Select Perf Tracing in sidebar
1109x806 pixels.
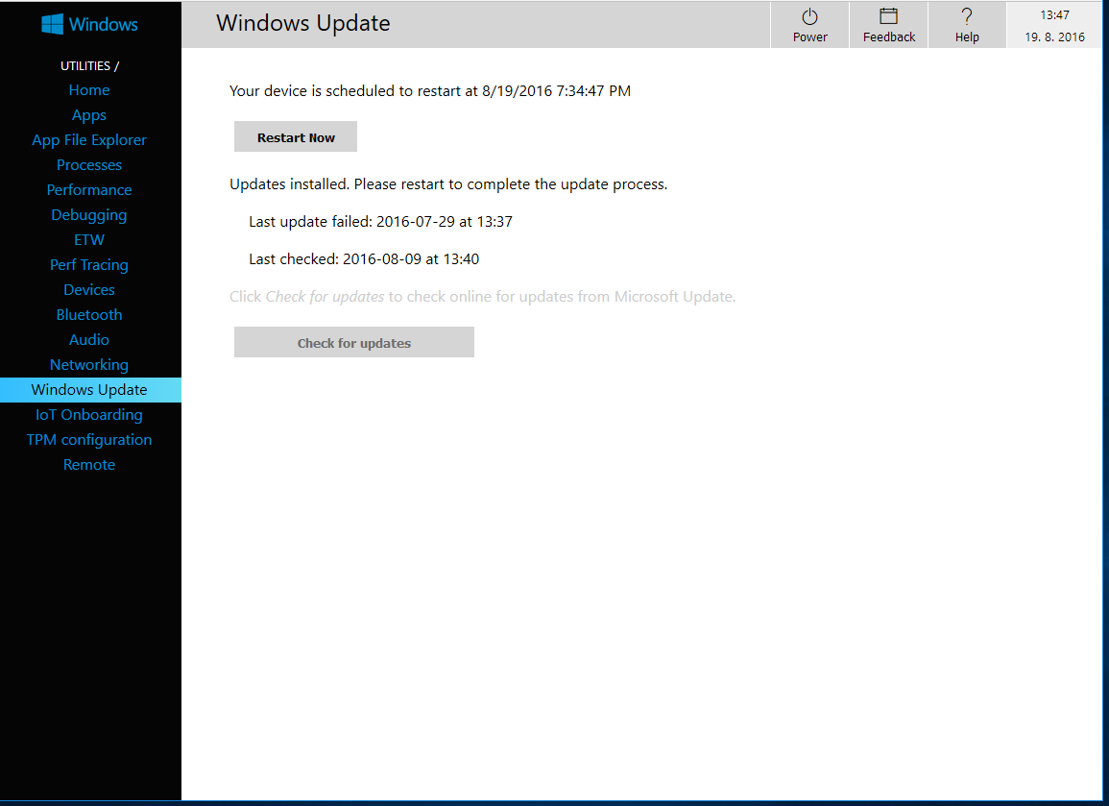pyautogui.click(x=89, y=264)
